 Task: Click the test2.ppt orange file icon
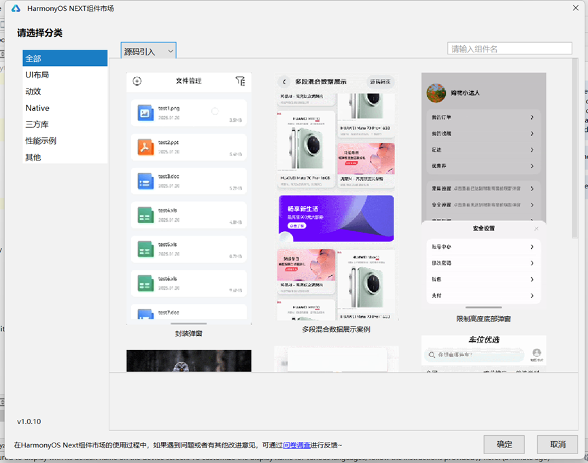tap(145, 147)
